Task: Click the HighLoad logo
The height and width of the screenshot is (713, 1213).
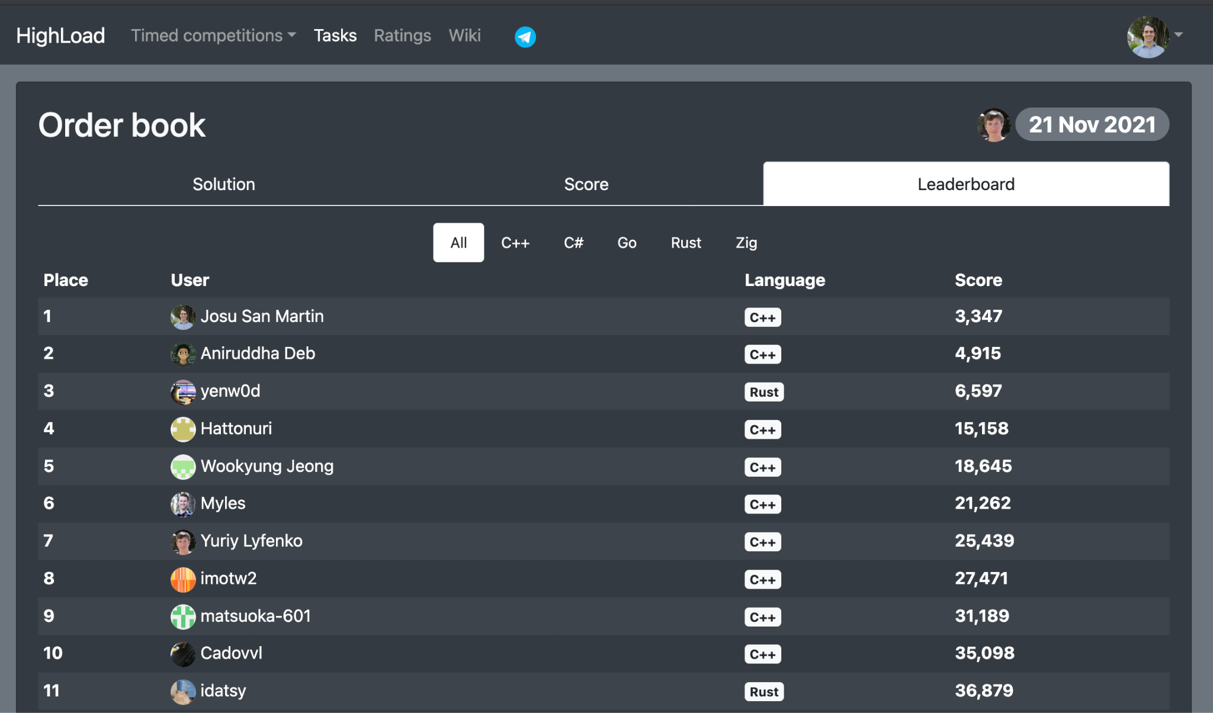Action: pos(60,36)
